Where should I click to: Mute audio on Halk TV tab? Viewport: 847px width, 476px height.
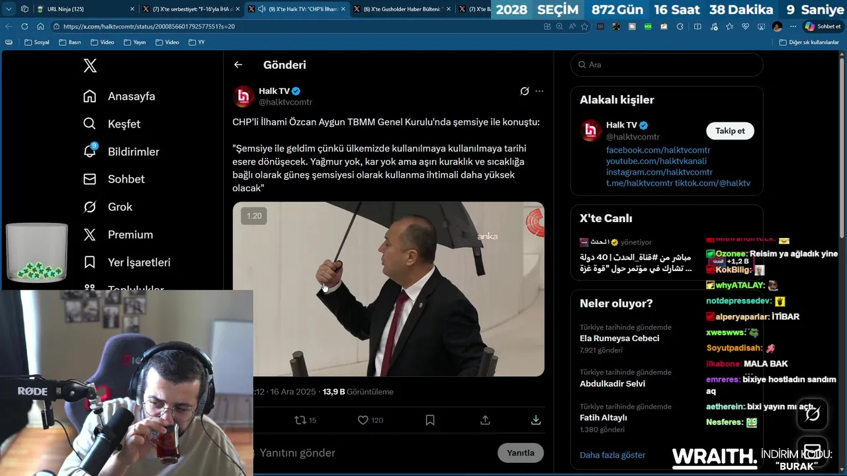[261, 9]
